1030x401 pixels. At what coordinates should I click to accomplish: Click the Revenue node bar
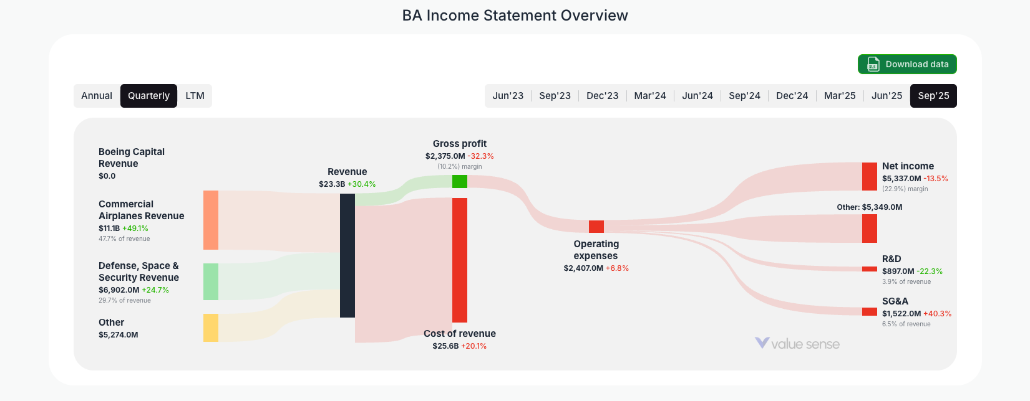tap(347, 255)
